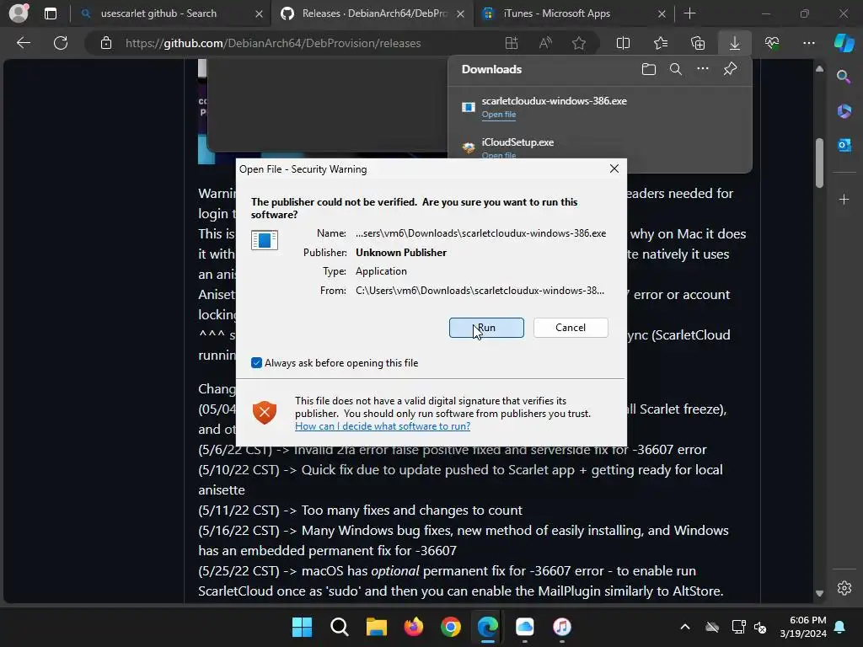863x647 pixels.
Task: Open more options in the Downloads panel
Action: [702, 69]
